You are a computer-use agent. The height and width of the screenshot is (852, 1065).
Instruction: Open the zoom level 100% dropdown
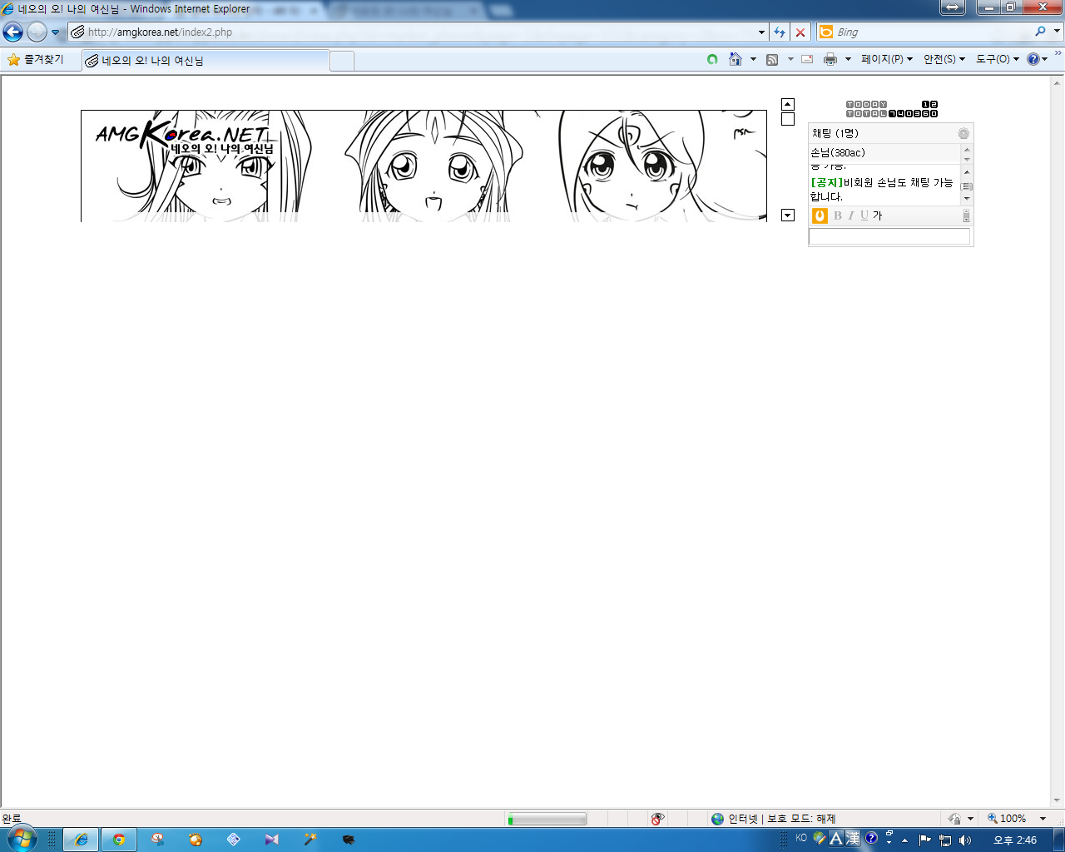pos(1043,819)
